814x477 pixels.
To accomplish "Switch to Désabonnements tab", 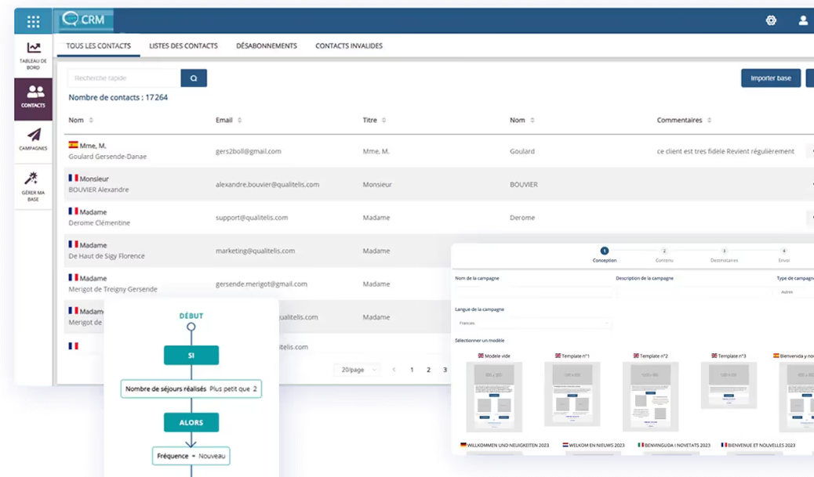I will point(267,46).
